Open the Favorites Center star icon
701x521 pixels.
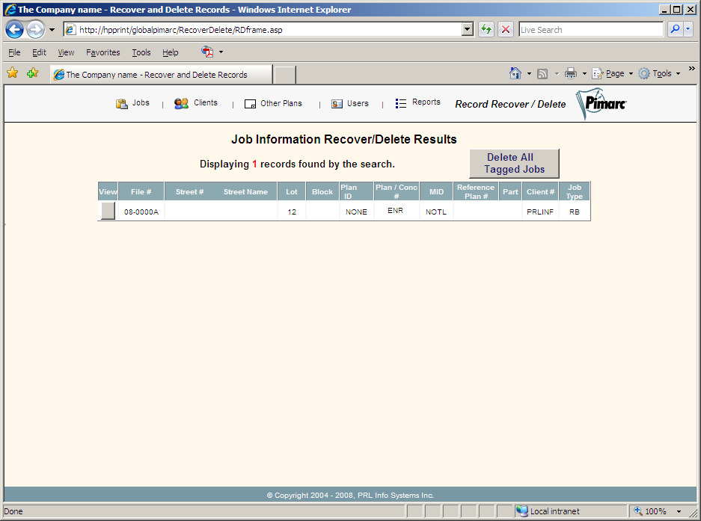click(13, 73)
